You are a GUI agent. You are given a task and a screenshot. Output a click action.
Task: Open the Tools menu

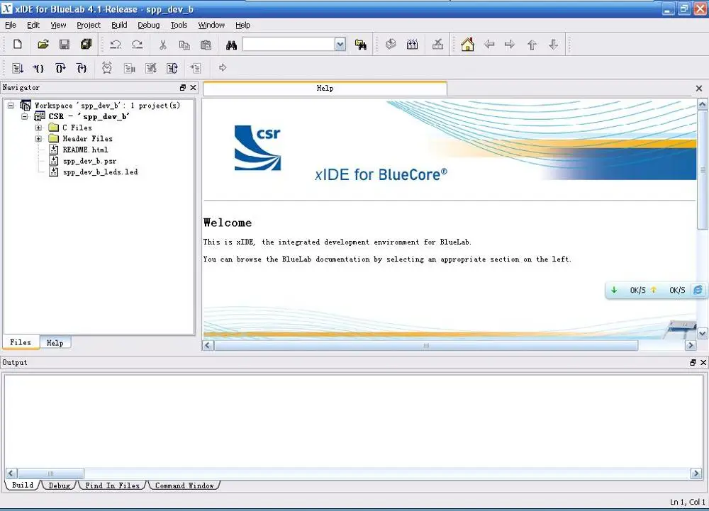pyautogui.click(x=179, y=25)
